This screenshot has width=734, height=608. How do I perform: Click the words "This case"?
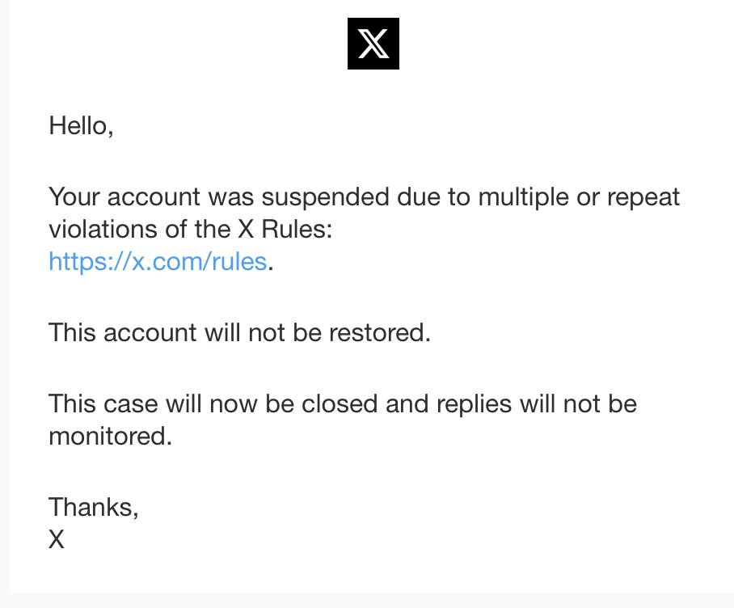click(103, 403)
